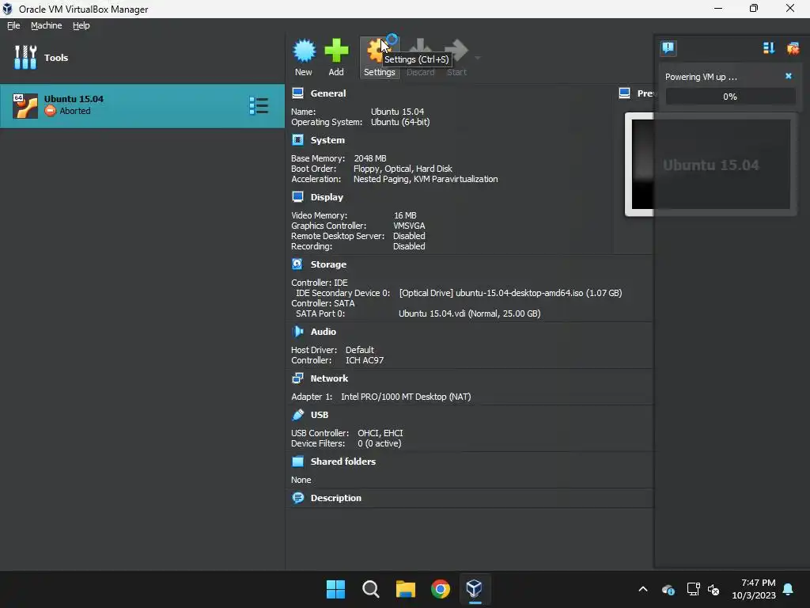Open the Audio settings heading link
The height and width of the screenshot is (608, 810).
[324, 332]
